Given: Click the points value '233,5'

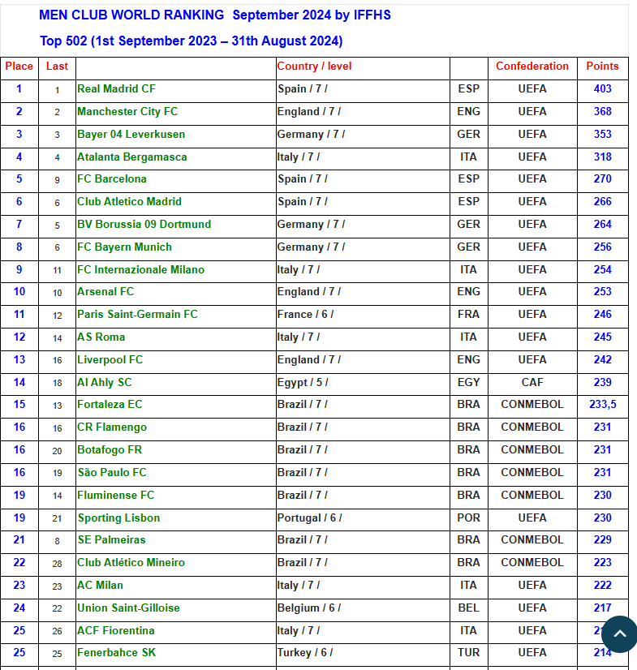Looking at the screenshot, I should tap(602, 405).
